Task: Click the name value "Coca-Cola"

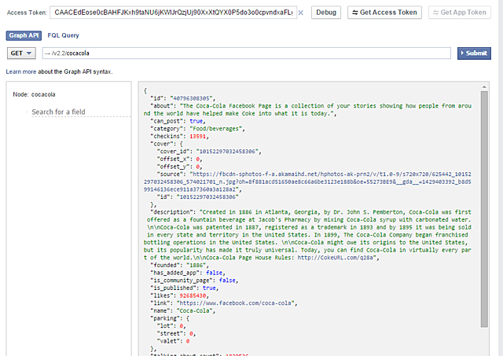Action: click(x=194, y=310)
